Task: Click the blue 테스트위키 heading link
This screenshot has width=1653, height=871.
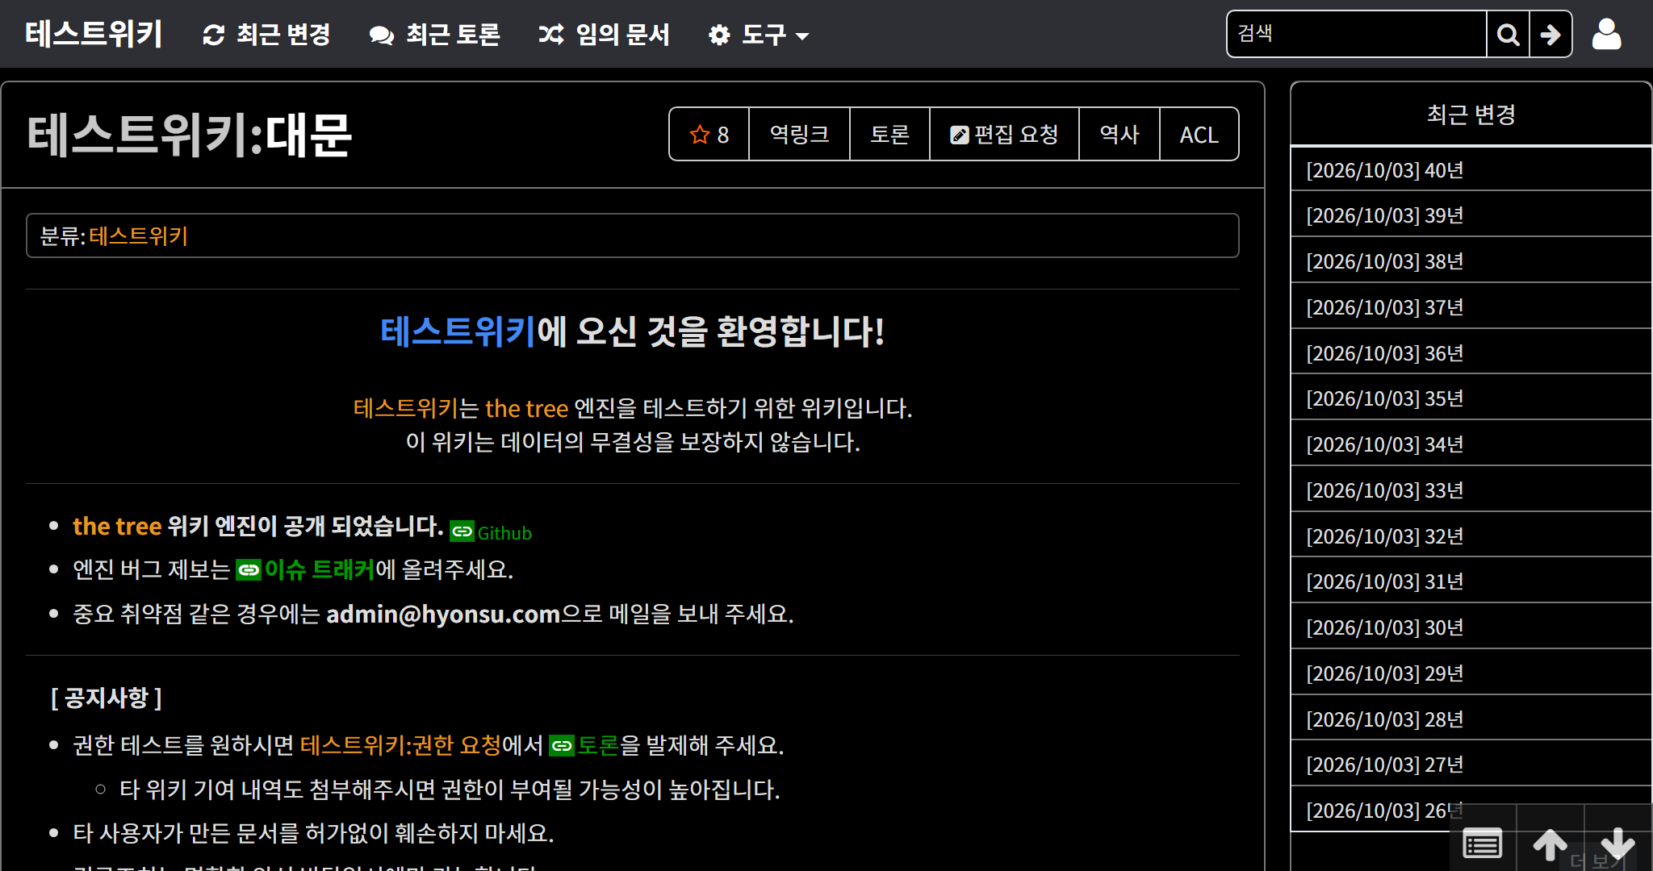Action: (x=458, y=331)
